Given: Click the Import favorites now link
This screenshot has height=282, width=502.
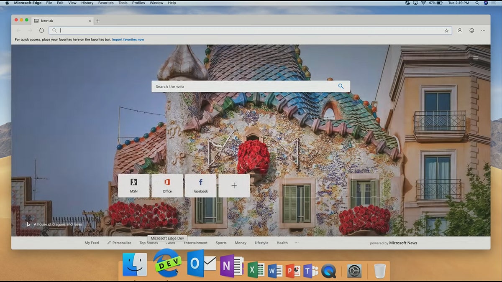Looking at the screenshot, I should click(128, 39).
